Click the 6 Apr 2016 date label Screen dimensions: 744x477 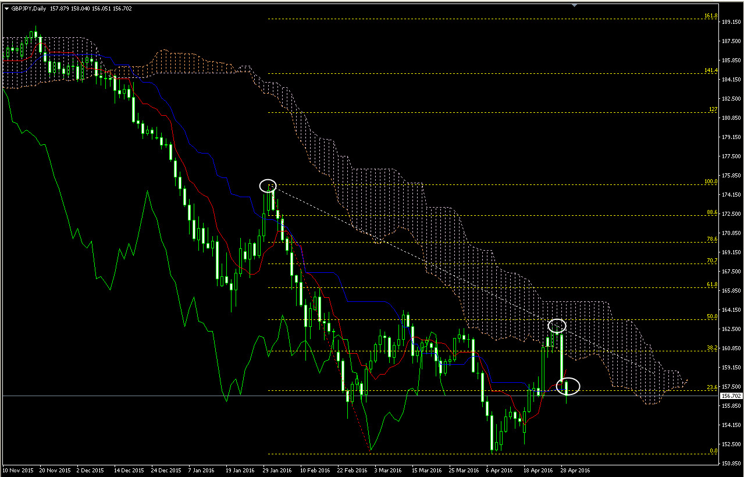click(x=500, y=470)
